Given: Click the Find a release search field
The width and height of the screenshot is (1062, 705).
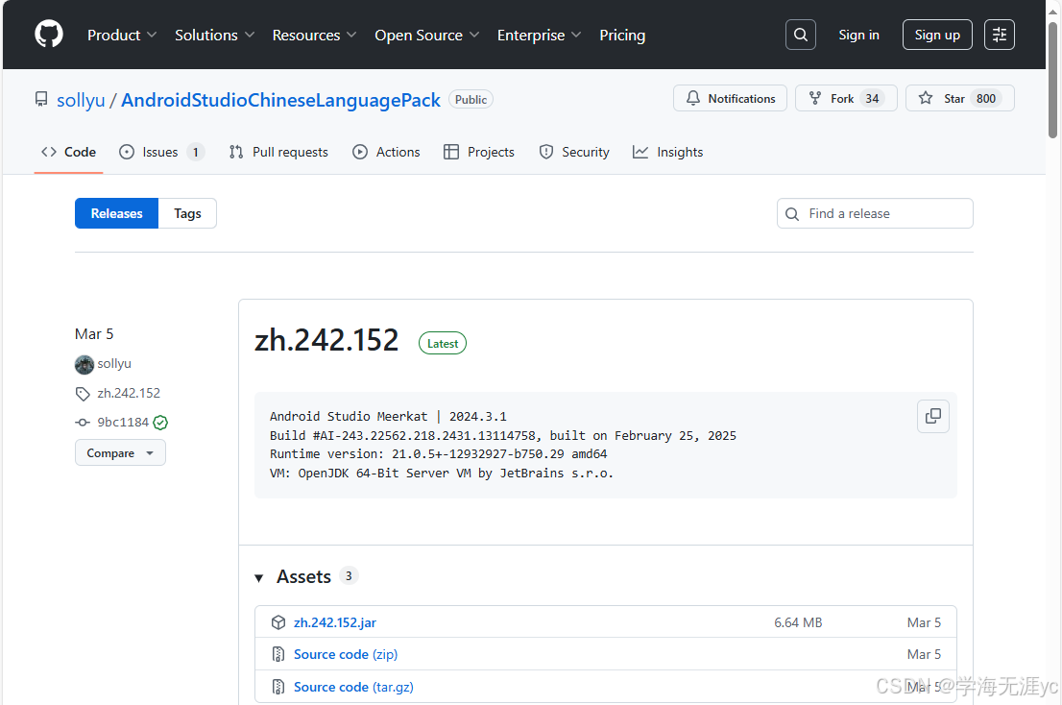Looking at the screenshot, I should pos(875,213).
